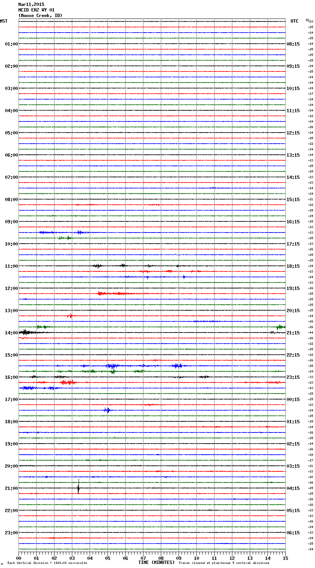Screen dimensions: 315x568
Task: Select the 05 minute axis tick label
Action: pyautogui.click(x=107, y=558)
